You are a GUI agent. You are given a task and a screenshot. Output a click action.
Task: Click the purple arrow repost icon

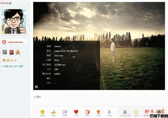click(x=65, y=112)
